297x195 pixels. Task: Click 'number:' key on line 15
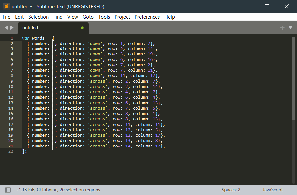coord(41,114)
